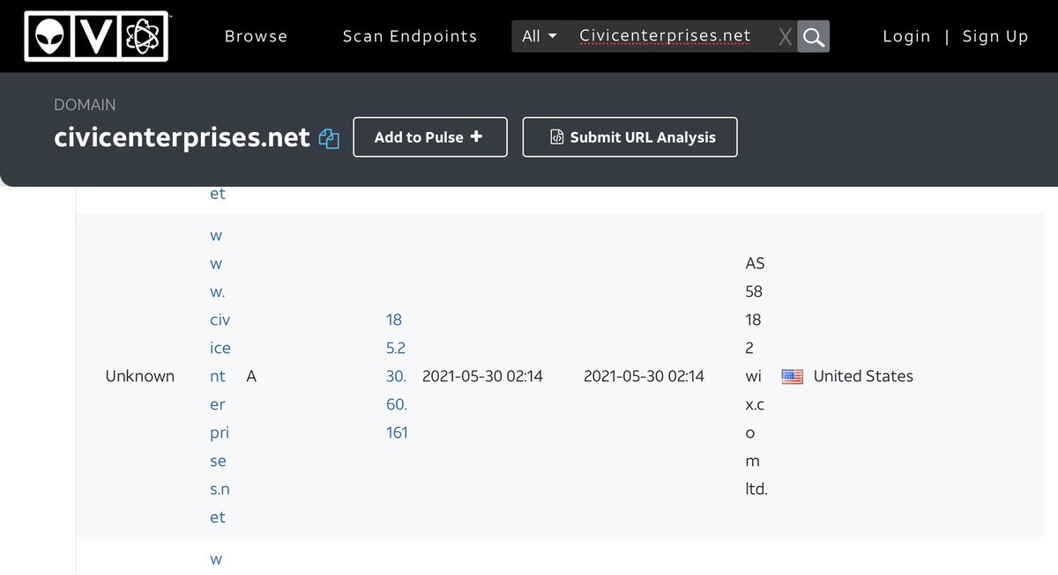Viewport: 1058px width, 575px height.
Task: Click the Login link
Action: [906, 37]
